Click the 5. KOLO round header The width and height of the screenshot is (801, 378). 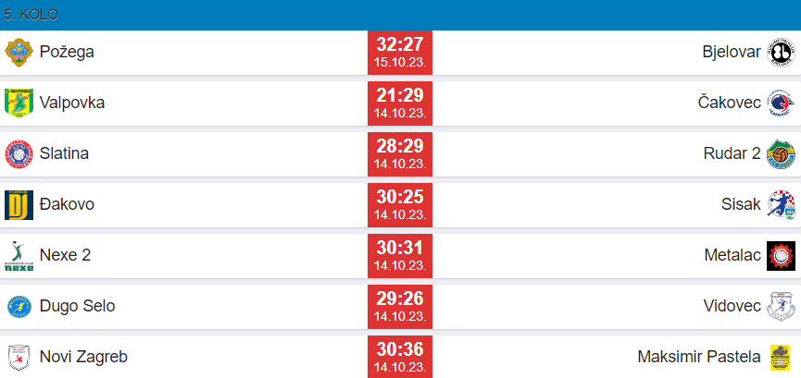[x=29, y=16]
